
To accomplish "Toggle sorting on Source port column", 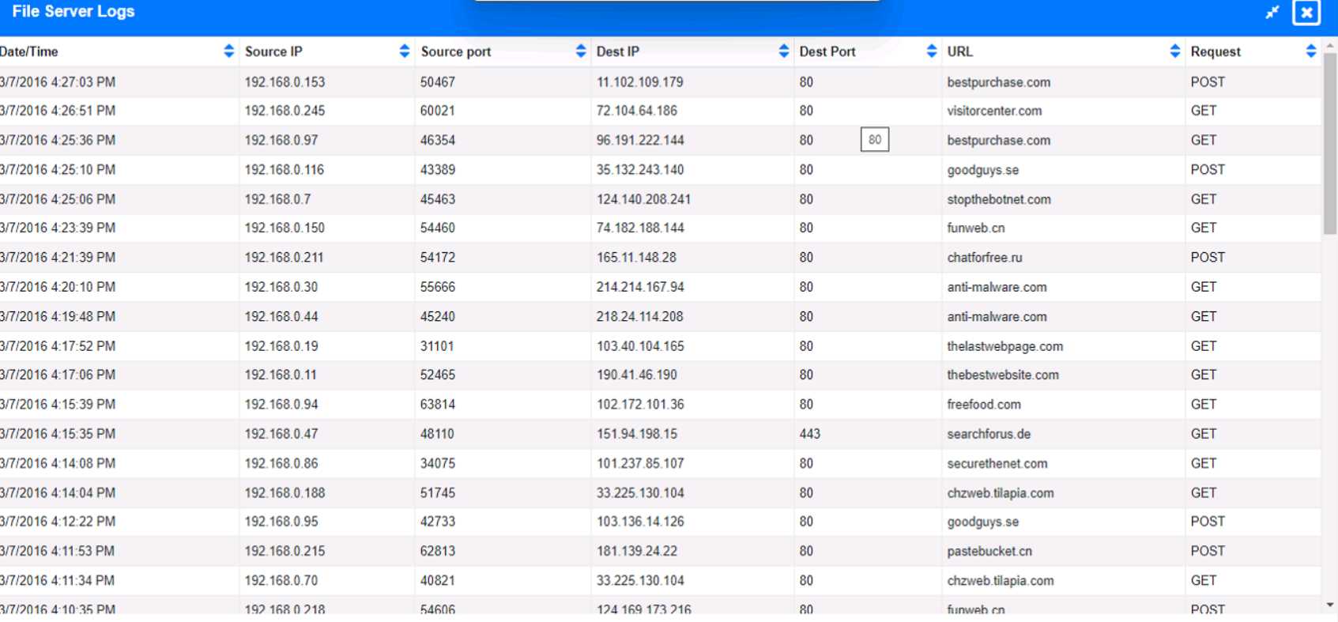I will click(581, 51).
